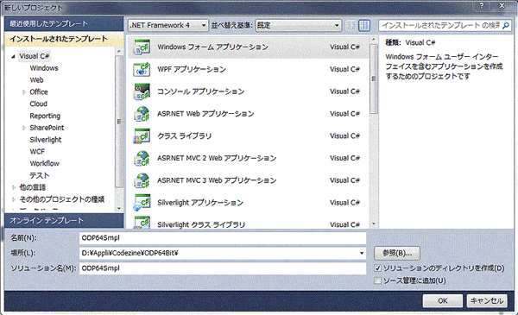
Task: Select Silverlight アプリケーション template icon
Action: pos(142,203)
